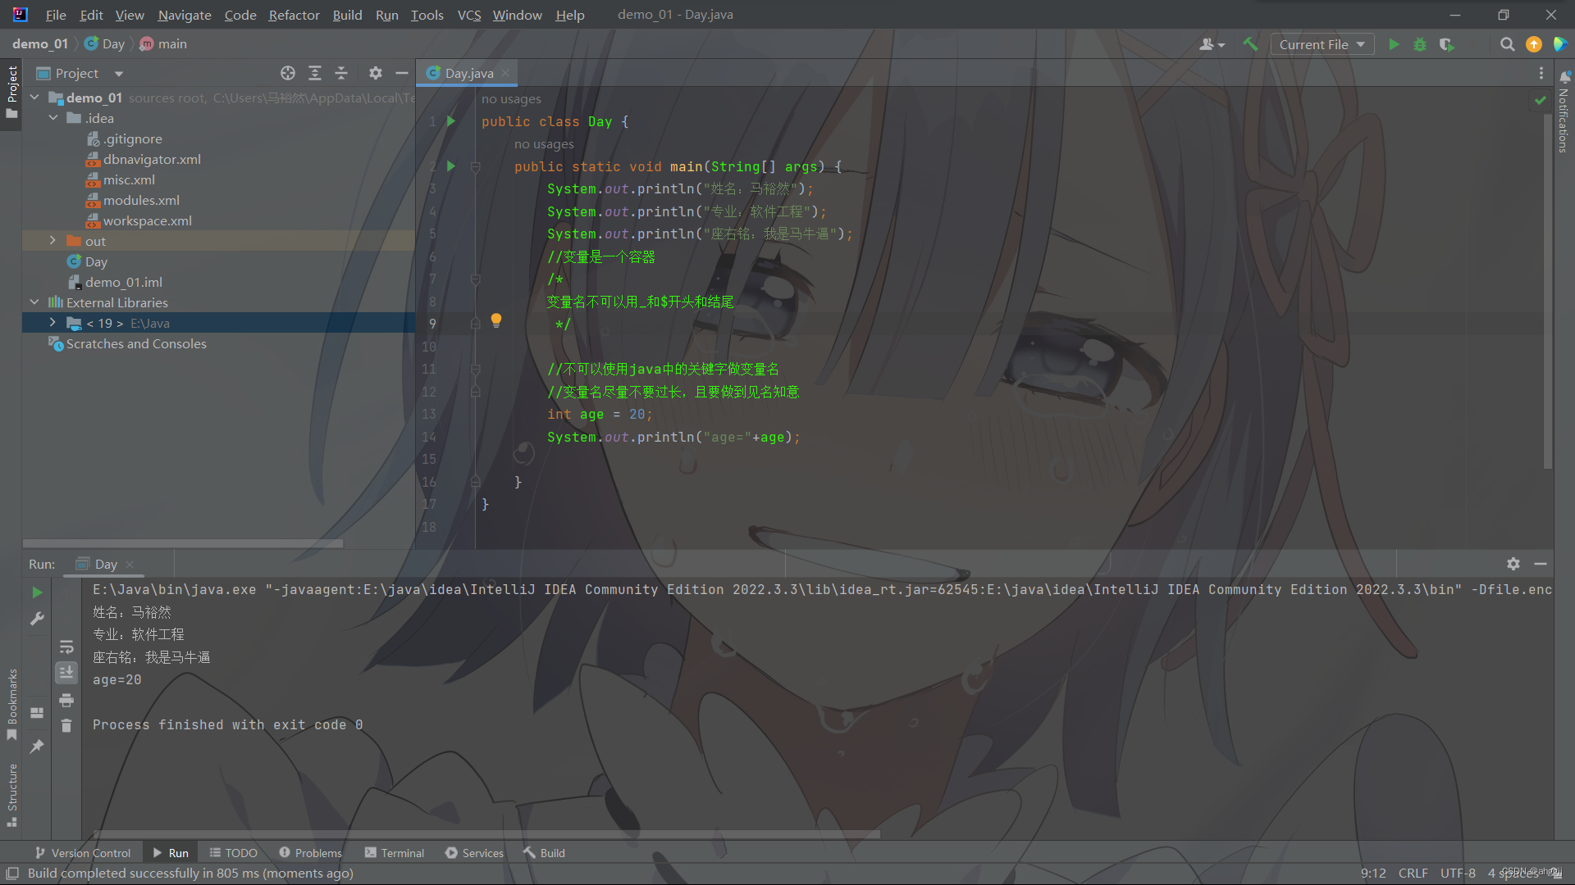Pin the Run tool window tab
The width and height of the screenshot is (1575, 885).
point(37,747)
